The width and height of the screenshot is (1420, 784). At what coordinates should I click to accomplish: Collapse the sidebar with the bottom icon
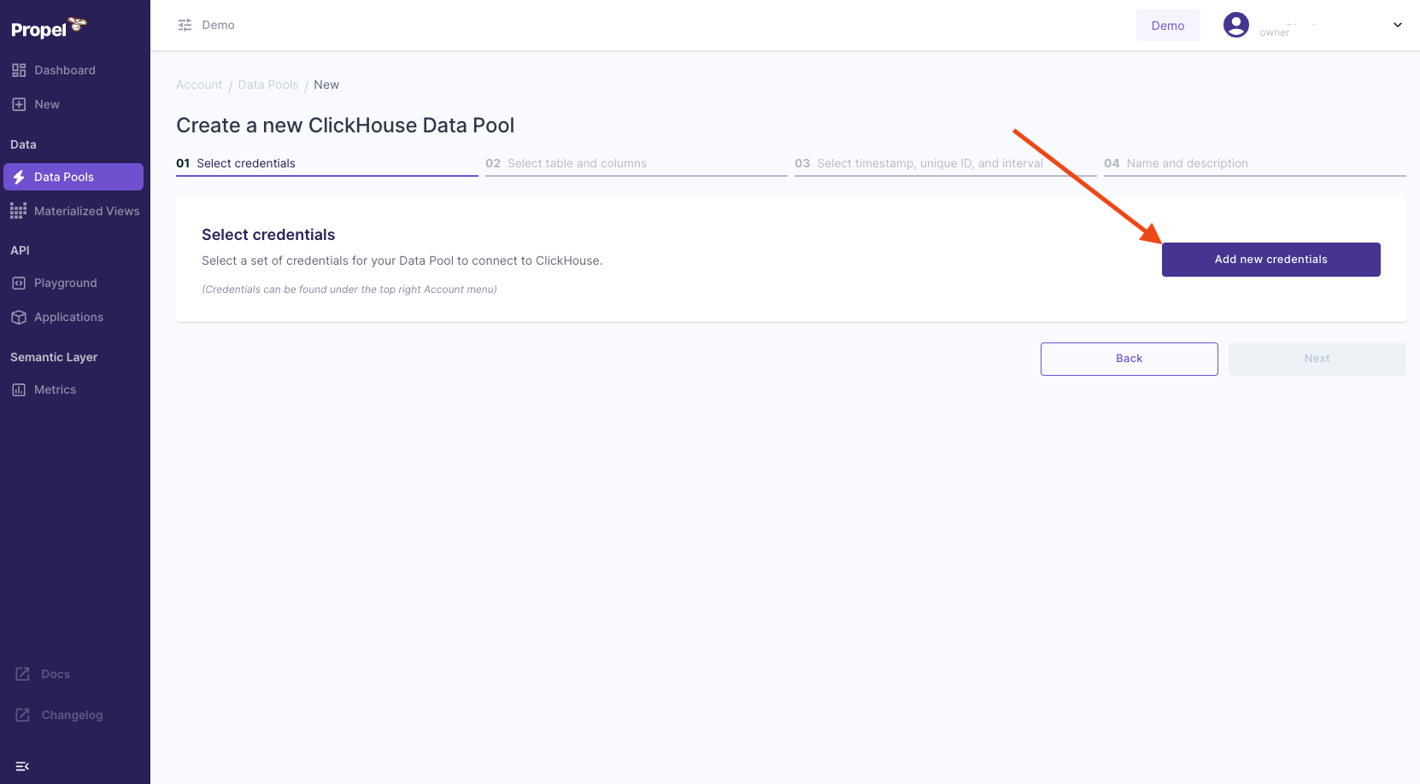point(22,766)
